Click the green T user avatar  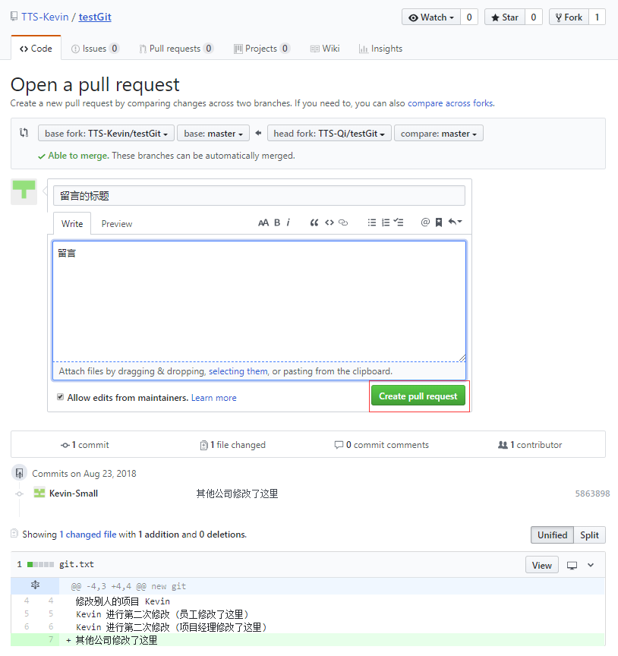pos(24,191)
